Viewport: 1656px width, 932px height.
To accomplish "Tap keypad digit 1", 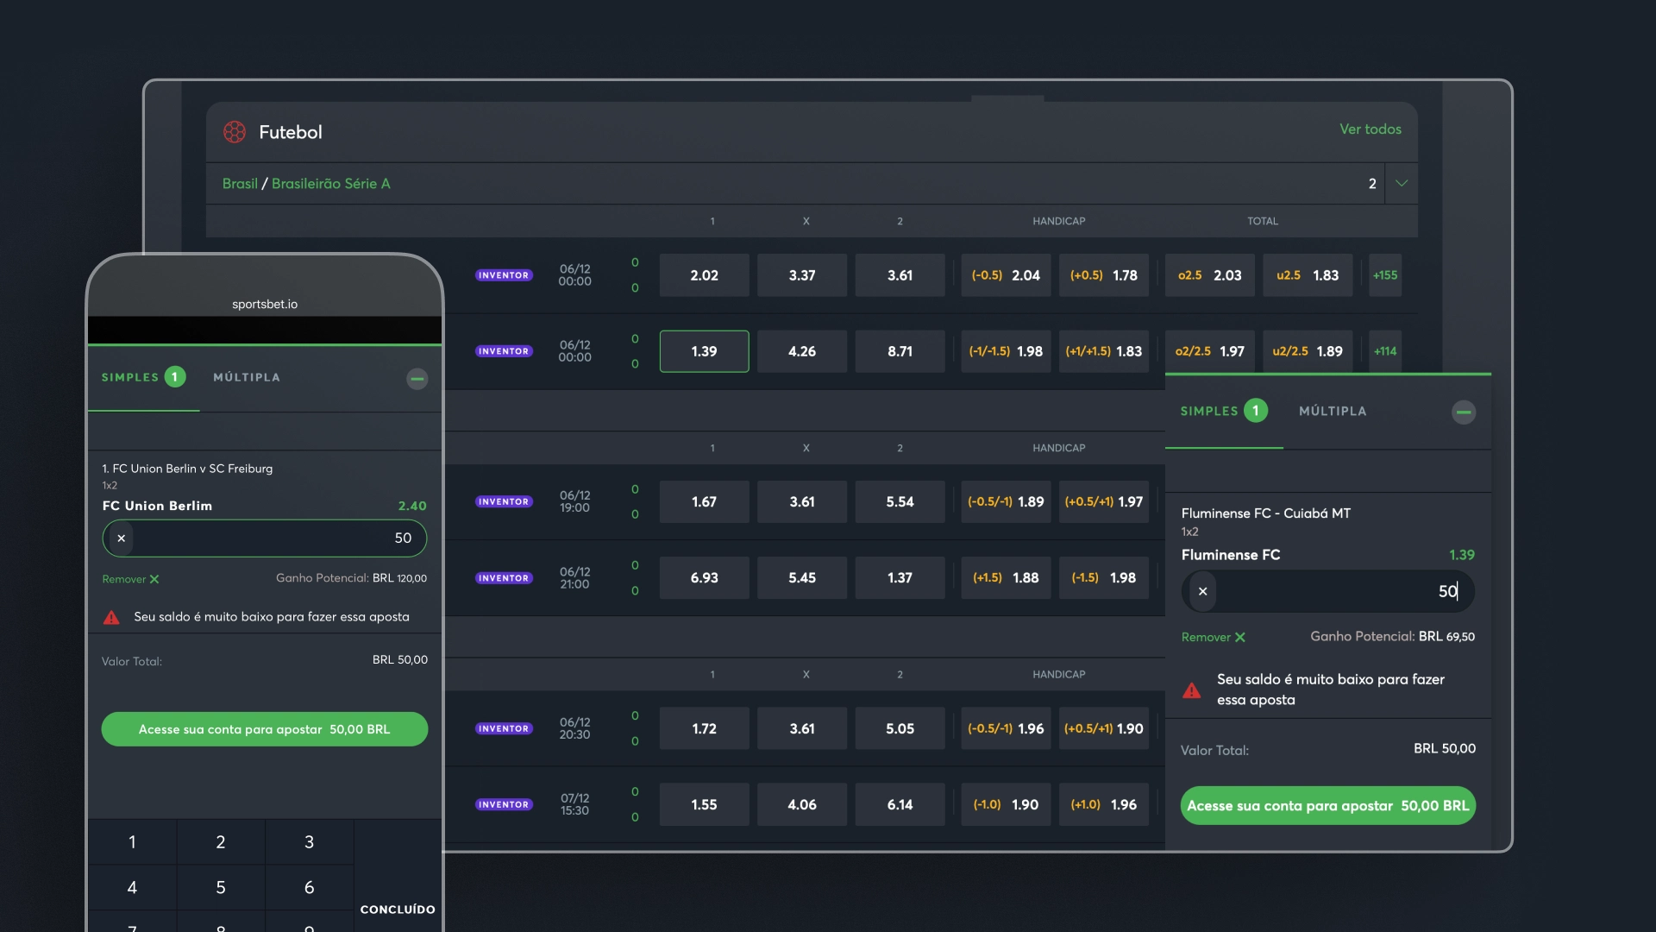I will click(x=132, y=842).
